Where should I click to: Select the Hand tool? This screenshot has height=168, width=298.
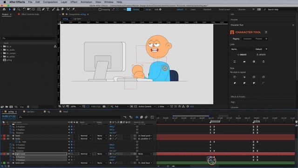tap(14, 9)
